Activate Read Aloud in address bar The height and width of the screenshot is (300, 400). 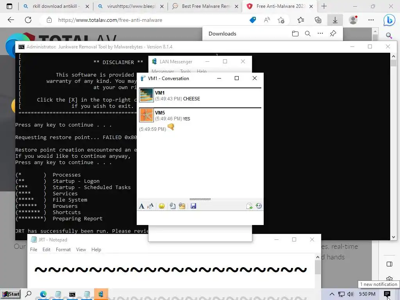[267, 20]
